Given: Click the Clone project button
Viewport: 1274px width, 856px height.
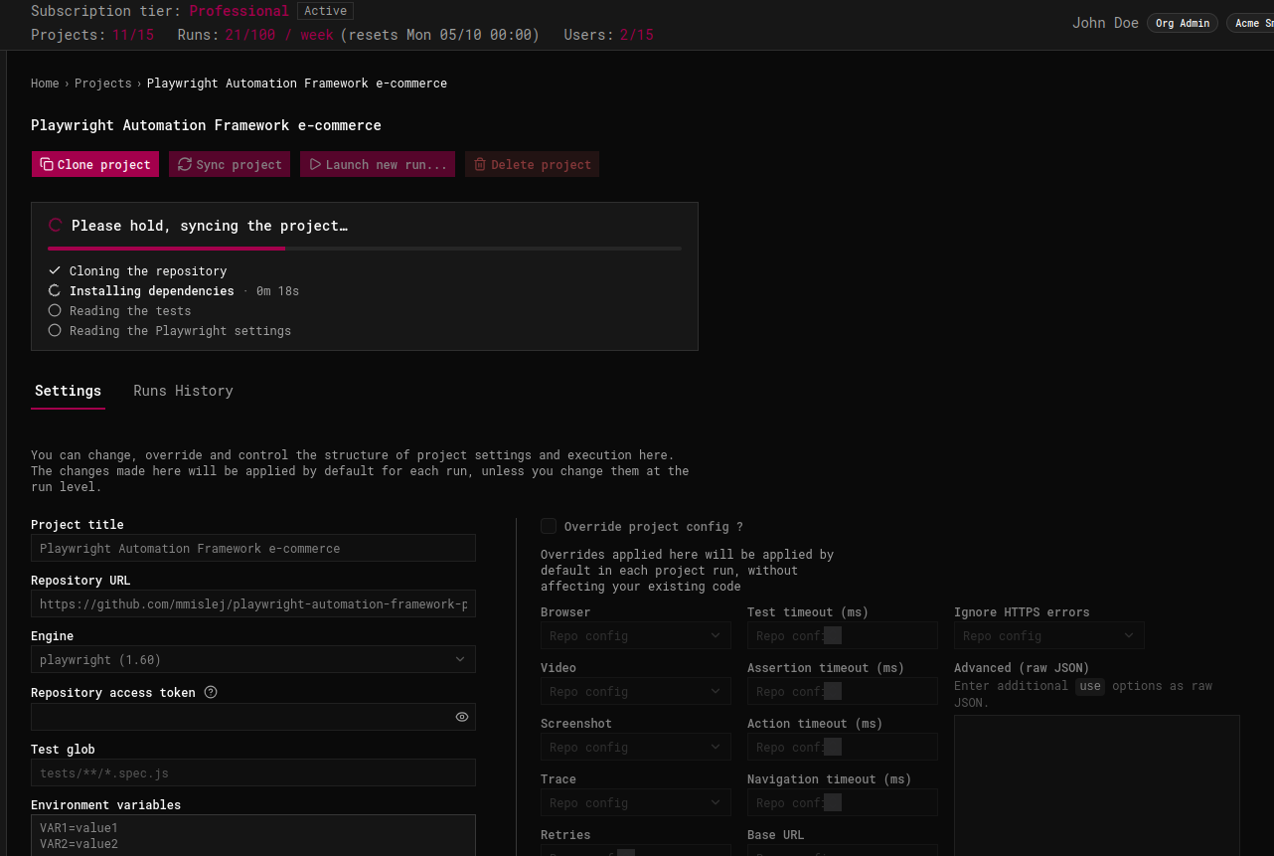Looking at the screenshot, I should (x=95, y=164).
